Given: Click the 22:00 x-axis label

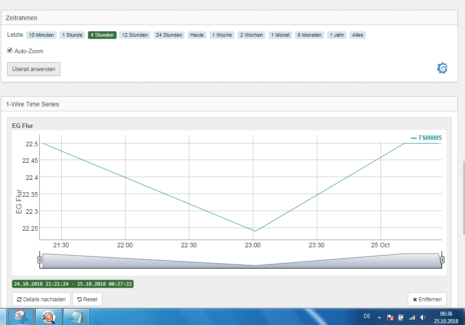Looking at the screenshot, I should 125,245.
